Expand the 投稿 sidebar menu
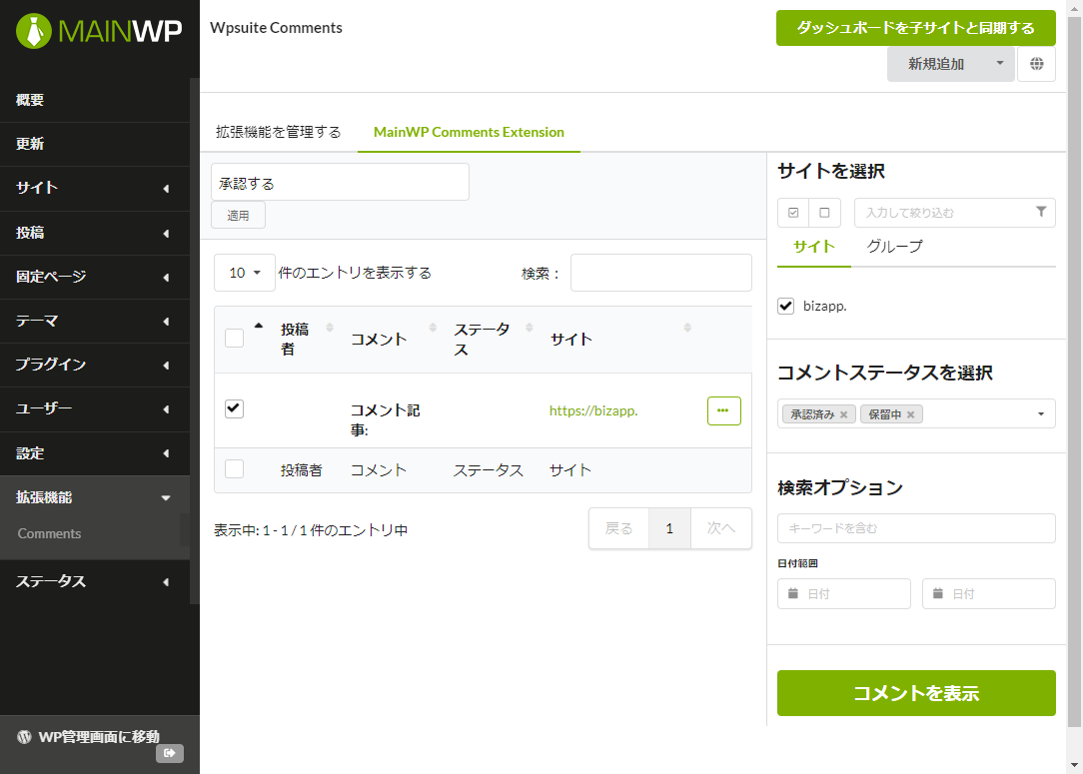1083x774 pixels. click(x=95, y=233)
